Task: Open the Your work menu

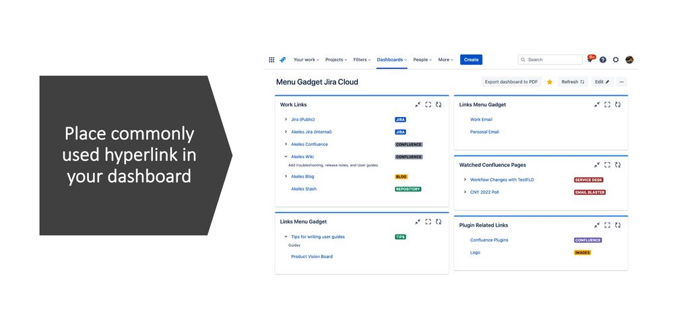Action: (x=306, y=60)
